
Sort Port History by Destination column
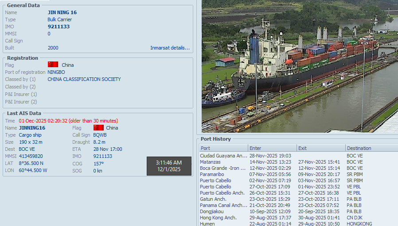(x=371, y=148)
